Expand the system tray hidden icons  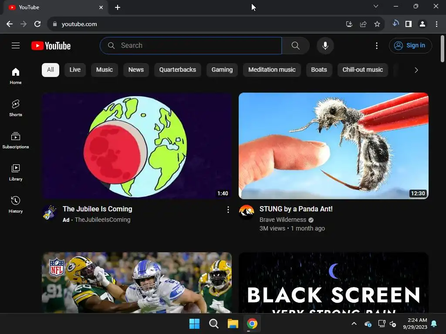pyautogui.click(x=354, y=324)
